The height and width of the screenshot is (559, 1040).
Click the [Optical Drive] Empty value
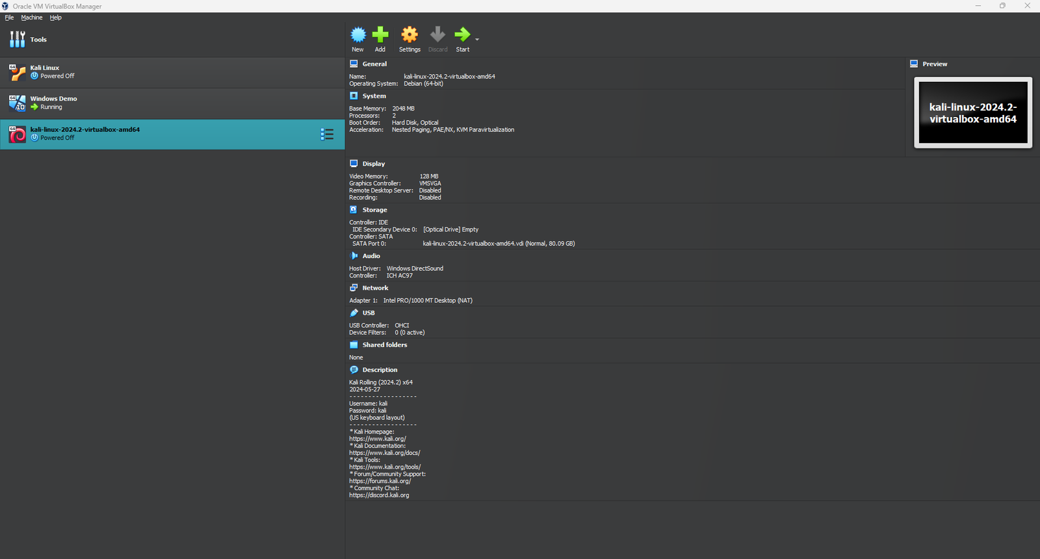coord(450,229)
